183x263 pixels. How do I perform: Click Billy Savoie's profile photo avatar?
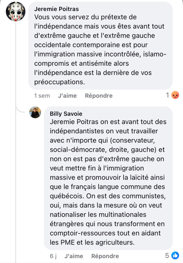click(35, 112)
